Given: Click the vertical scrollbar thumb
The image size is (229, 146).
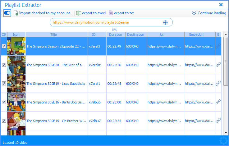Looking at the screenshot, I should pos(226,61).
